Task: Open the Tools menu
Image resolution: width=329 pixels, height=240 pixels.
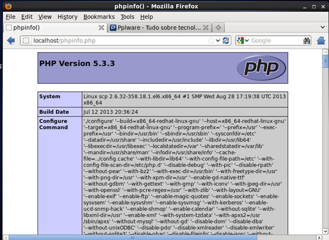Action: (x=127, y=17)
